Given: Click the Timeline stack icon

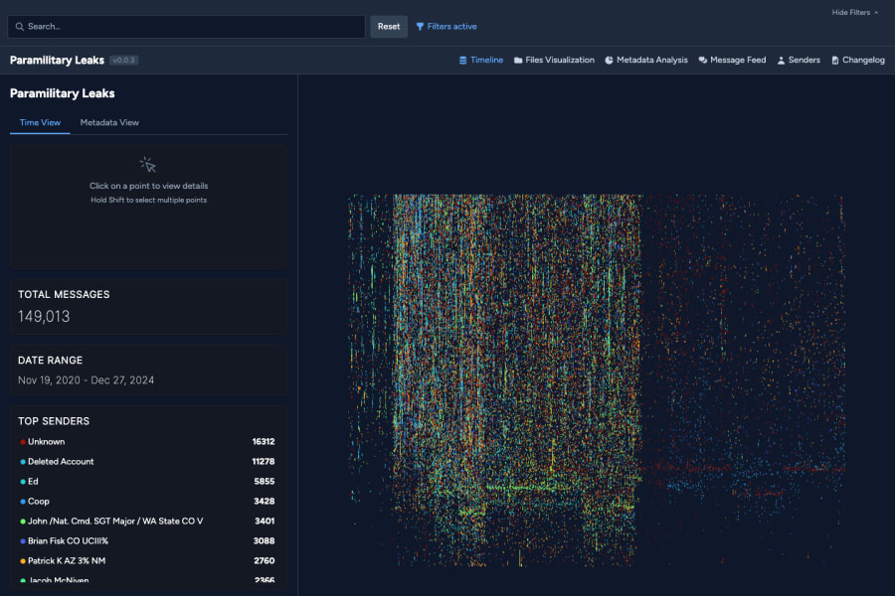Looking at the screenshot, I should 462,60.
